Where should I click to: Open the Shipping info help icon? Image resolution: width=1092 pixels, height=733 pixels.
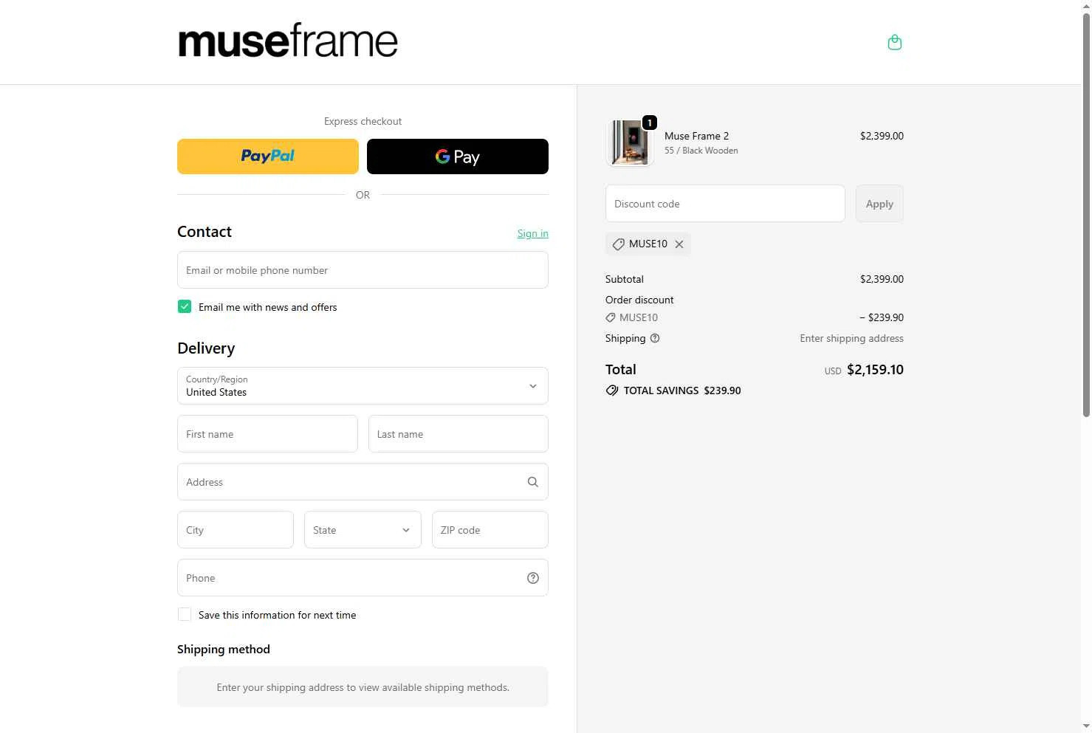(654, 338)
